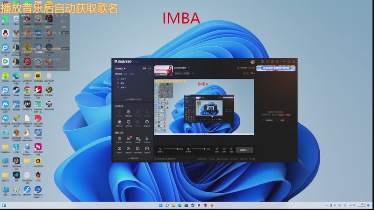Adjust the speaker volume slider

(x=198, y=149)
